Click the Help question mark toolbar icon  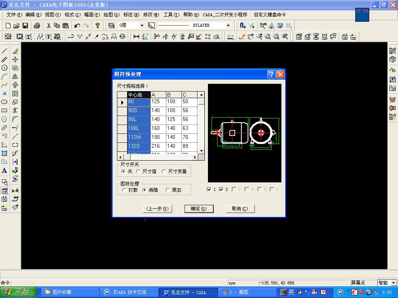[x=98, y=25]
